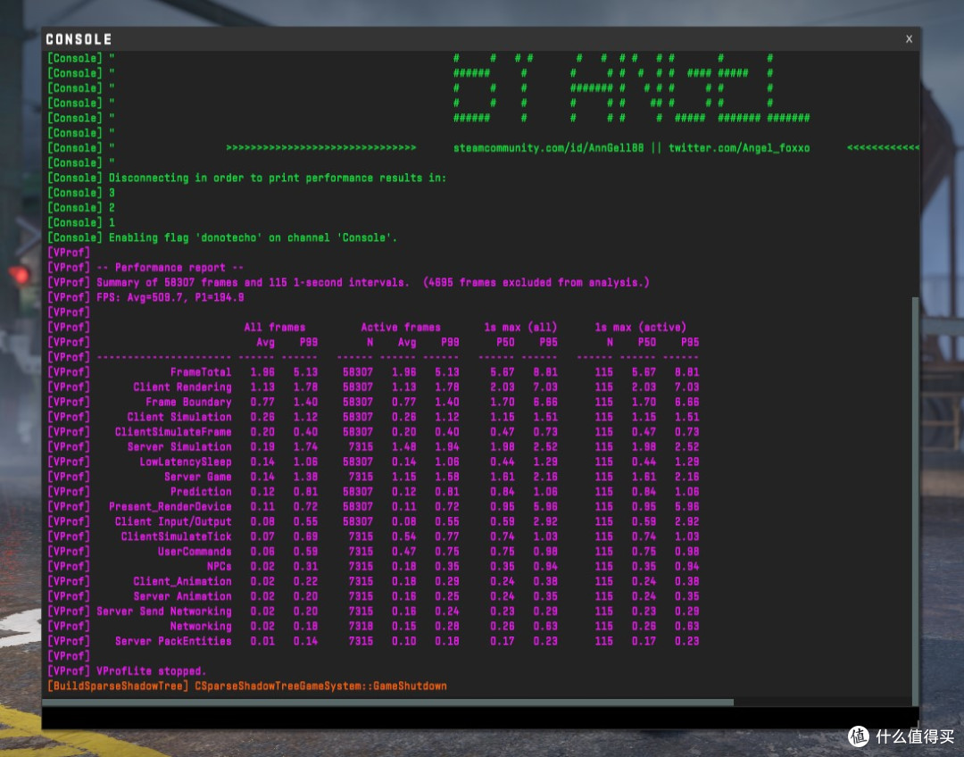Click the CONSOLE title bar label

pyautogui.click(x=79, y=39)
